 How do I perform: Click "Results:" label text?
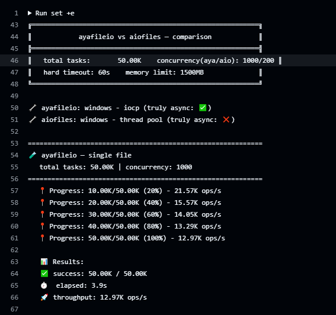click(68, 262)
